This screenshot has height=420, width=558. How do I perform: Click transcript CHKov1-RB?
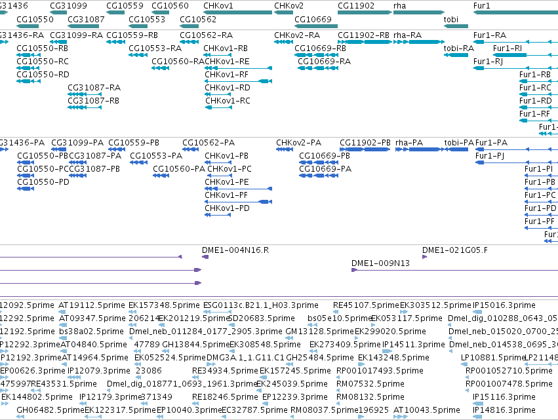[x=226, y=48]
